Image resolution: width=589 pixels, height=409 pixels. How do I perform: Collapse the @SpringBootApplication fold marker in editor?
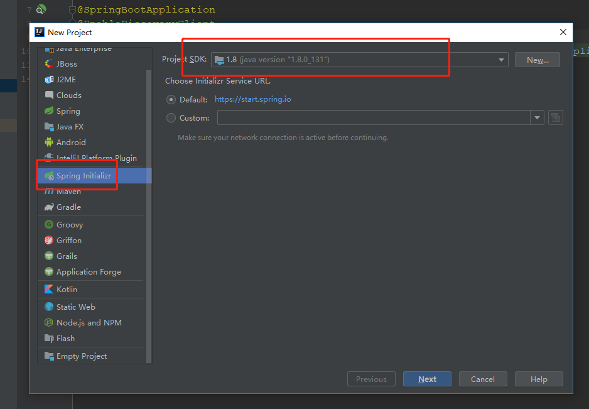72,10
